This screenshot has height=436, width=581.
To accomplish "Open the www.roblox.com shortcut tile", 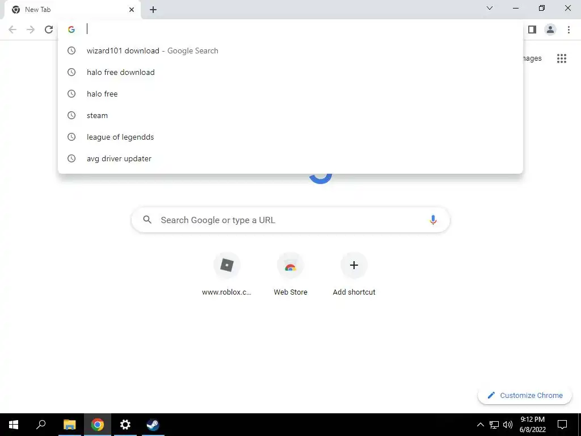I will pyautogui.click(x=227, y=274).
